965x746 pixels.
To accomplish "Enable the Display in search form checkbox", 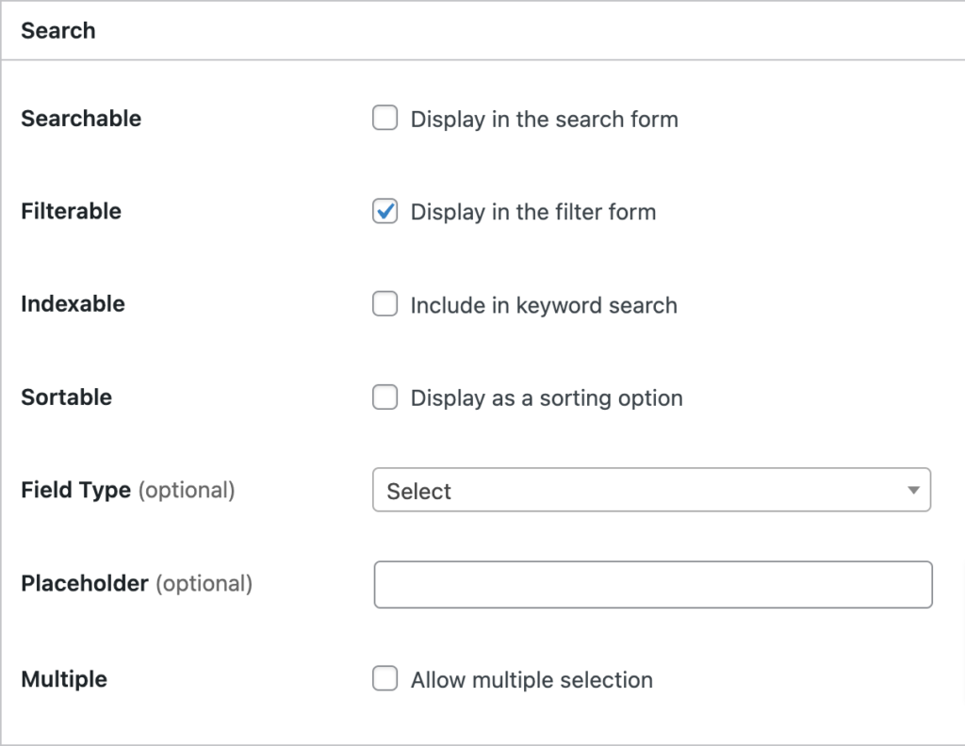I will click(x=384, y=118).
